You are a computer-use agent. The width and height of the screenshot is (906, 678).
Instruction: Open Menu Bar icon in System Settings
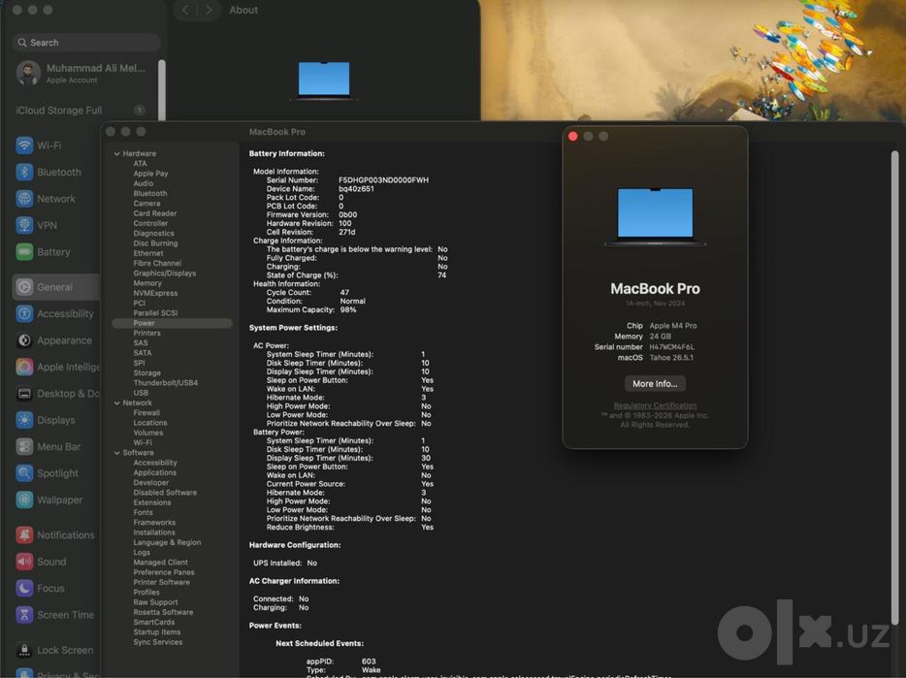pos(24,446)
